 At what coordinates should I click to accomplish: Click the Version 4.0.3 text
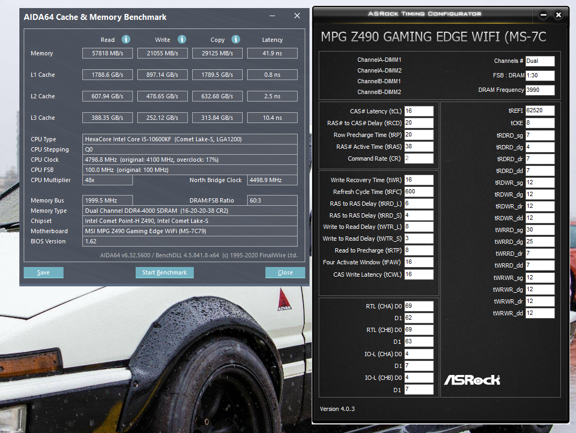[337, 409]
